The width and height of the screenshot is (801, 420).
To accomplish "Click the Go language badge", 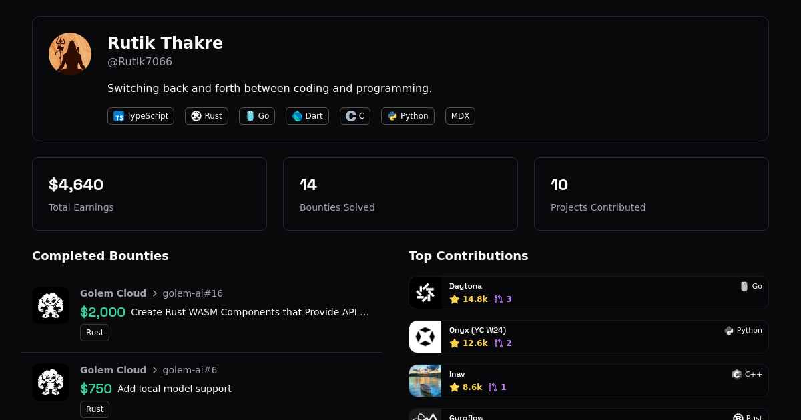I will tap(257, 116).
